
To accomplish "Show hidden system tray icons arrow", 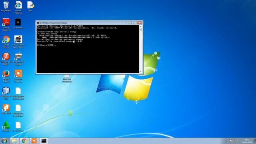I will 227,141.
